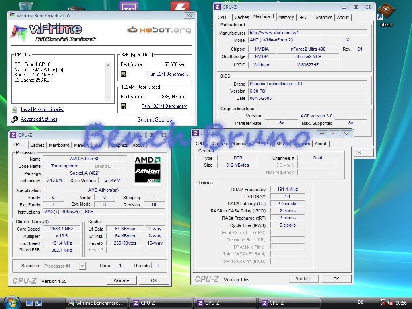This screenshot has width=412, height=309.
Task: Click OK in the Mainboard CPU-Z window
Action: coord(363,152)
